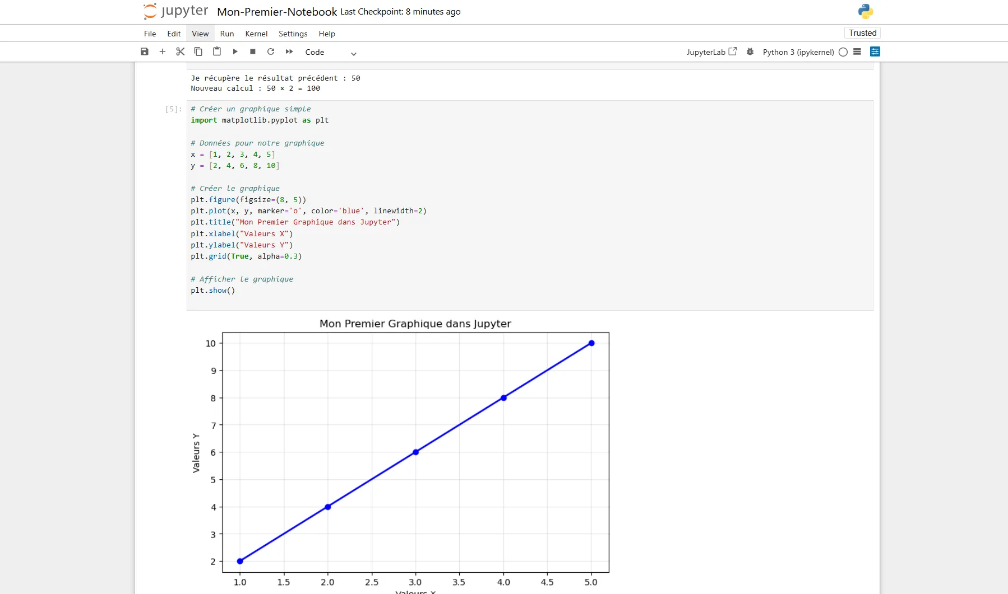Check kernel status via circle indicator
This screenshot has width=1008, height=594.
coord(844,52)
